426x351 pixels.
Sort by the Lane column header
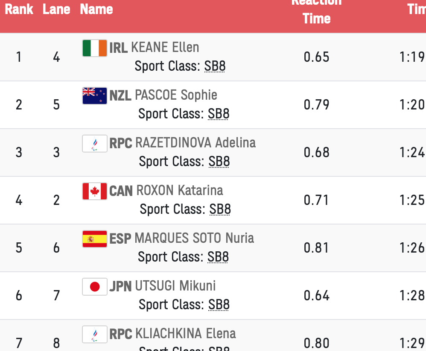point(56,9)
